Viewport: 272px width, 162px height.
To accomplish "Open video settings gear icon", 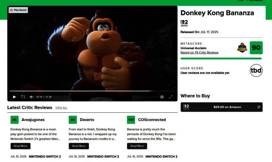I will (x=162, y=97).
